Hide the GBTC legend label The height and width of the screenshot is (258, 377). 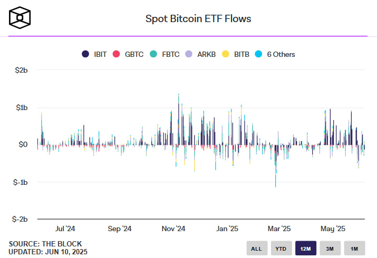point(134,54)
